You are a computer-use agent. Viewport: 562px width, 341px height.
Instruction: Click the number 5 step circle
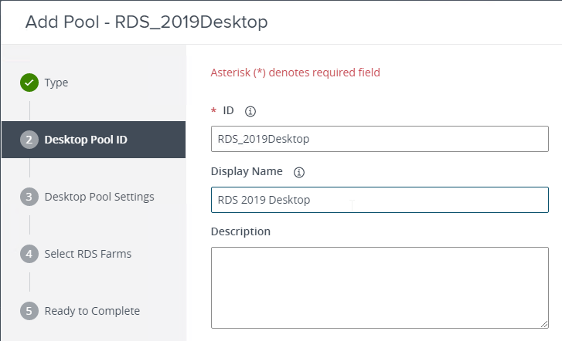coord(29,311)
